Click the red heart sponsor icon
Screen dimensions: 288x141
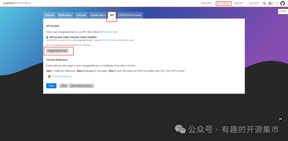[x=277, y=3]
